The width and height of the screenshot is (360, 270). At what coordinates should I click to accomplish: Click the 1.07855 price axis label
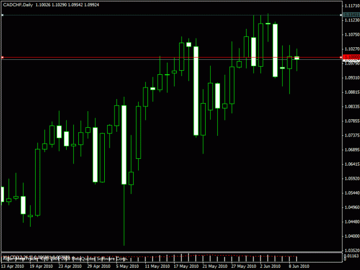352,121
